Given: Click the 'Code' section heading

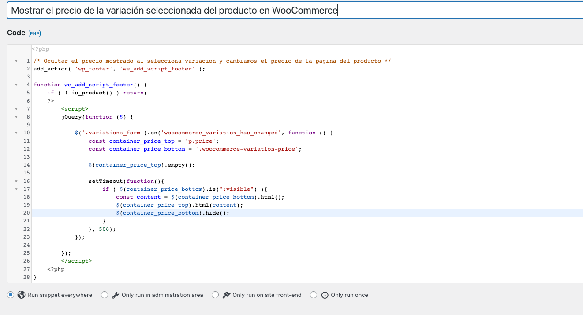Looking at the screenshot, I should point(16,33).
